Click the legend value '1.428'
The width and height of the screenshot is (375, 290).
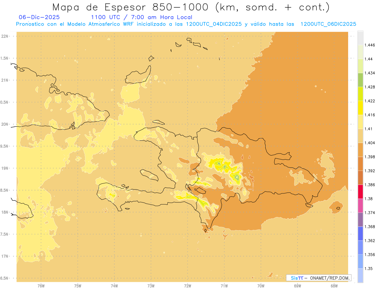pos(370,87)
